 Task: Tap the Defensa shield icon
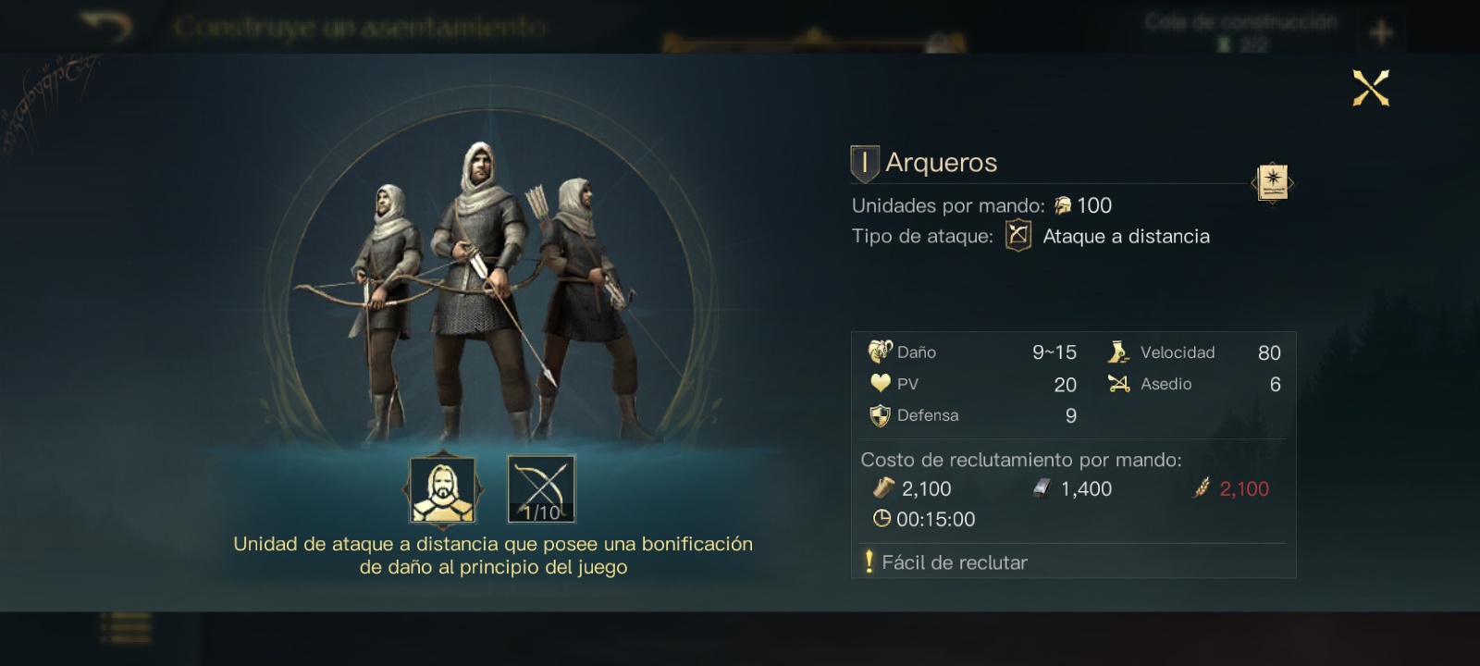880,415
